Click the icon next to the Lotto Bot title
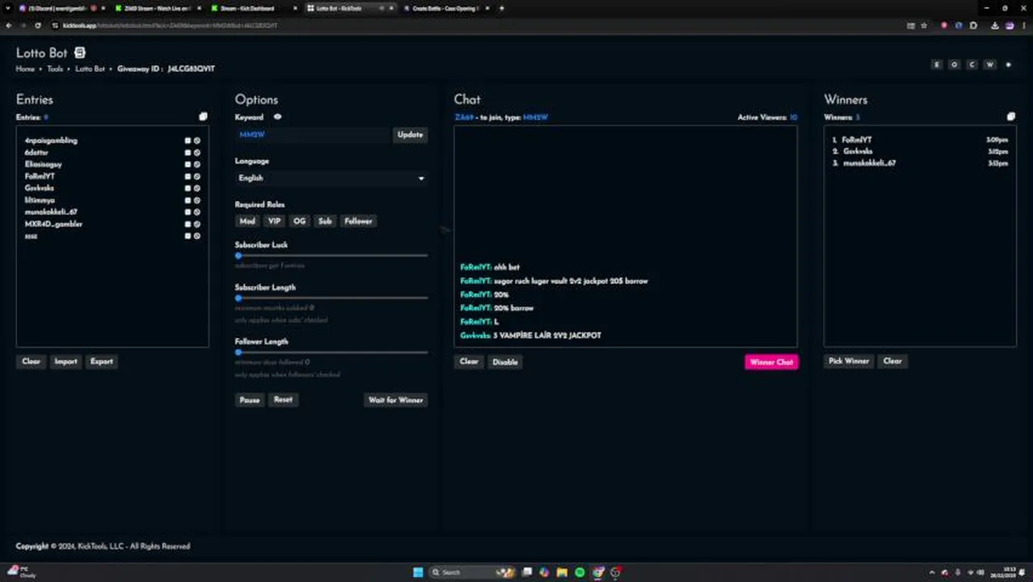Image resolution: width=1033 pixels, height=582 pixels. point(79,53)
